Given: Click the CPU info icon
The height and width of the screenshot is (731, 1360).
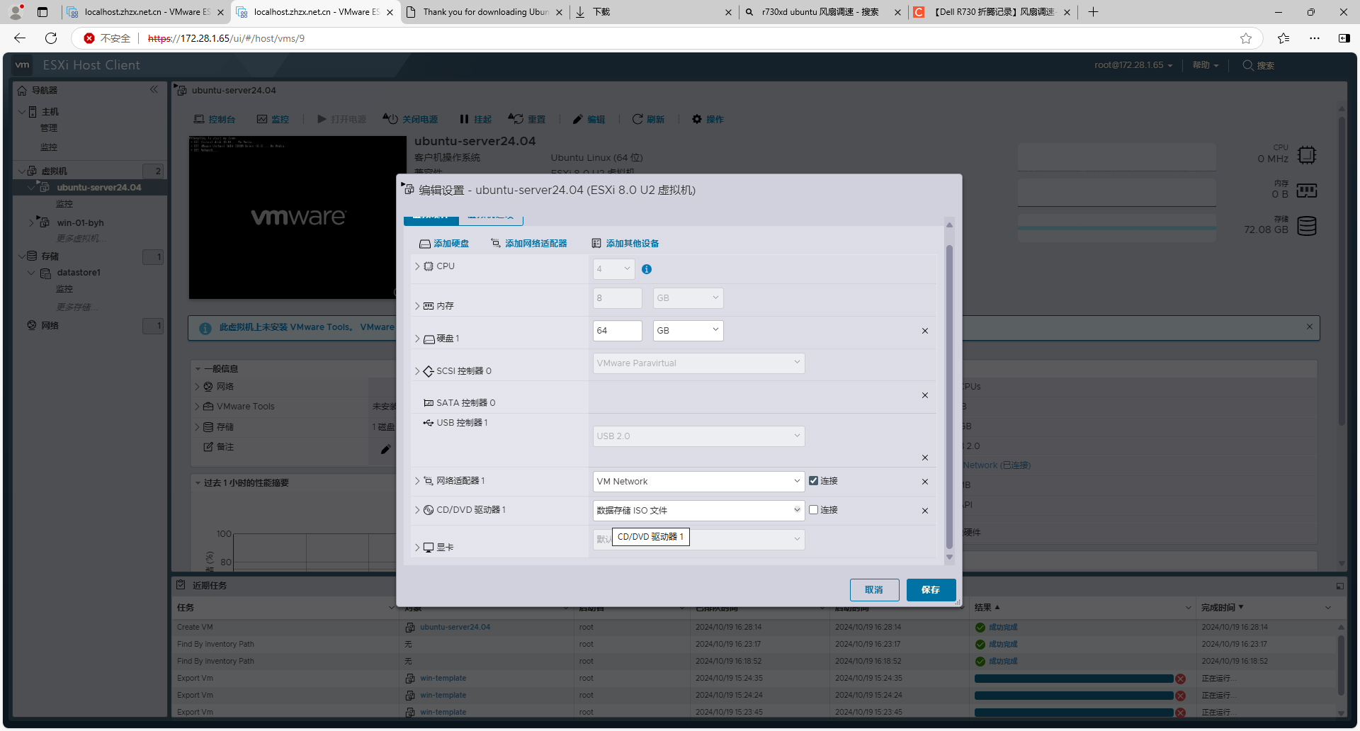Looking at the screenshot, I should click(x=646, y=269).
